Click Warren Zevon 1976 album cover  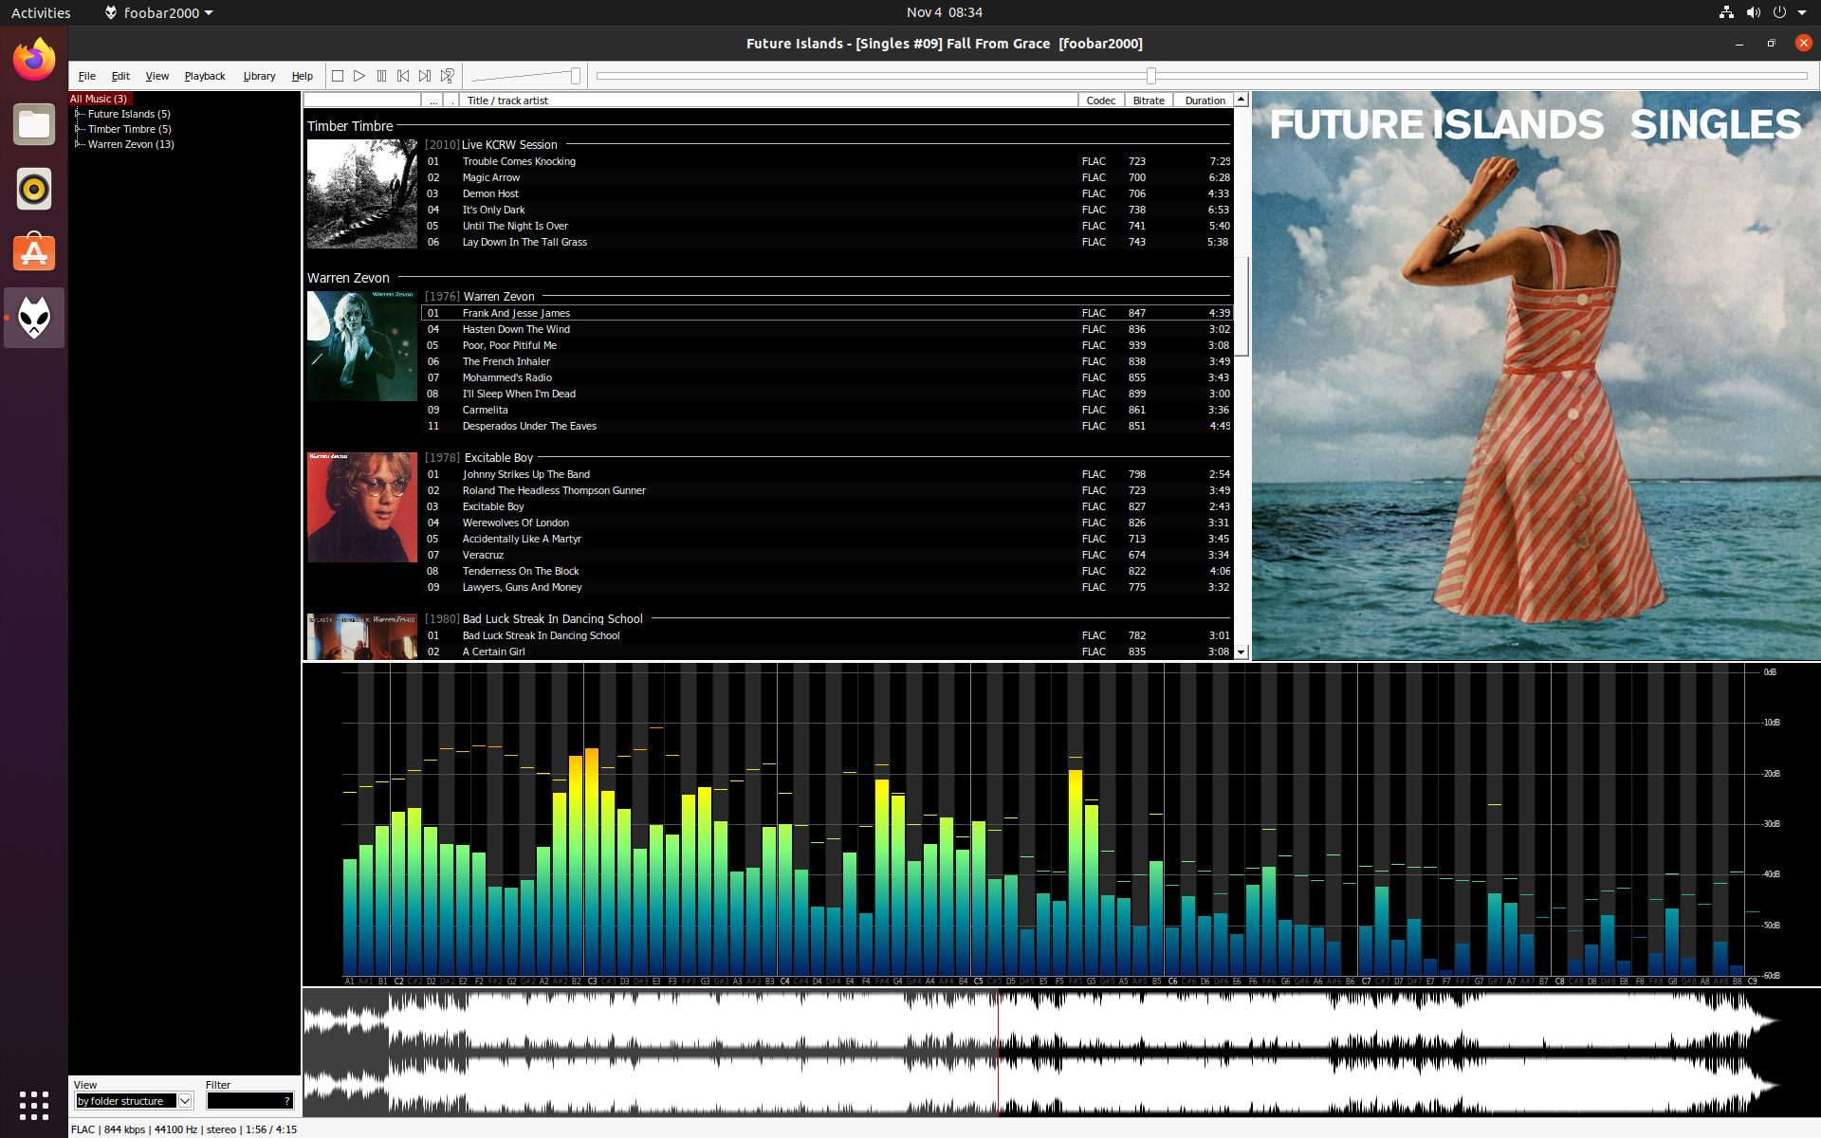coord(362,346)
